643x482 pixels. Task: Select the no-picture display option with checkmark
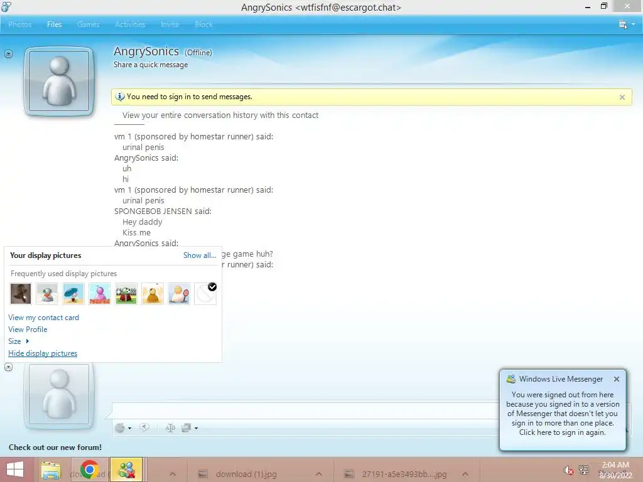(x=205, y=294)
